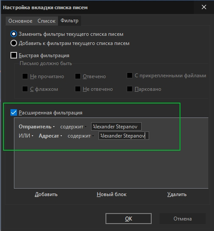Viewport: 214px width, 231px height.
Task: Confirm settings with the OK button
Action: click(129, 218)
